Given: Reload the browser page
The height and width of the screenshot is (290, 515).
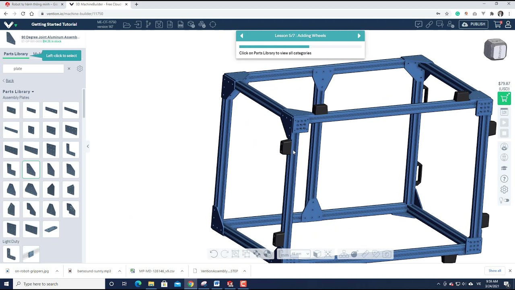Looking at the screenshot, I should (x=23, y=14).
